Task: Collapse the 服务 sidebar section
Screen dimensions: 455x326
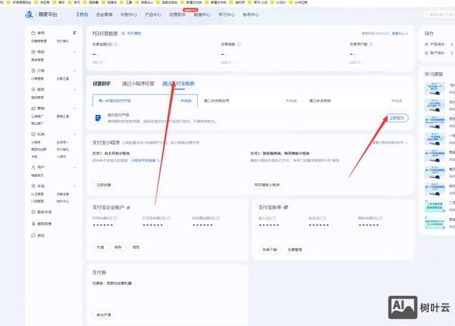Action: coord(74,89)
